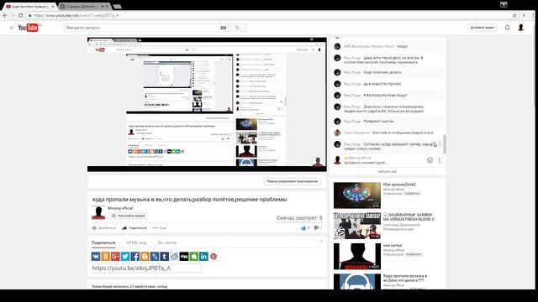Open "ЗАШКВАРНЫЕ ЗАЯВКИ НА VERSUS" title link
This screenshot has height=302, width=538.
pyautogui.click(x=409, y=216)
